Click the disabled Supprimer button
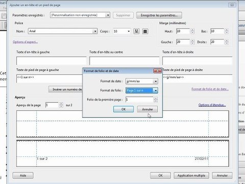The height and width of the screenshot is (184, 245). pyautogui.click(x=123, y=15)
